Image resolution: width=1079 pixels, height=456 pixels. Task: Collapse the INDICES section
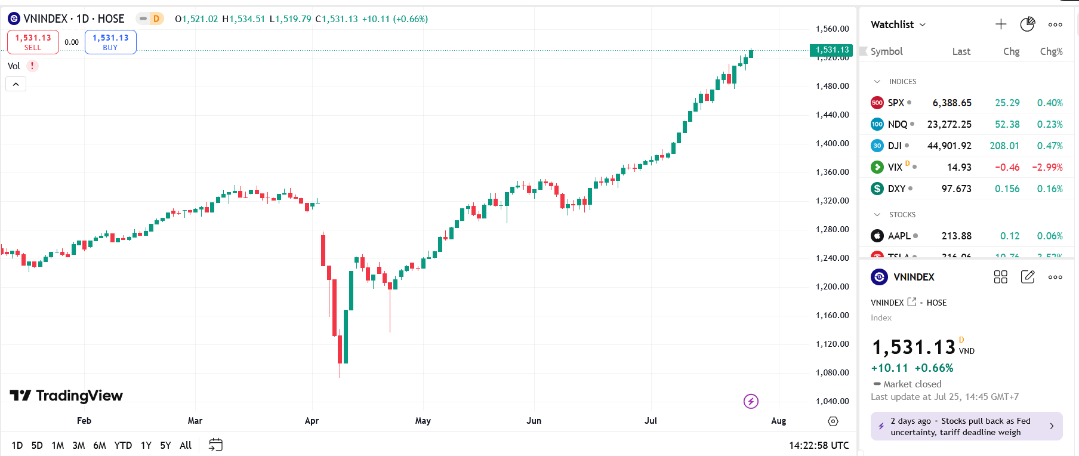coord(876,81)
